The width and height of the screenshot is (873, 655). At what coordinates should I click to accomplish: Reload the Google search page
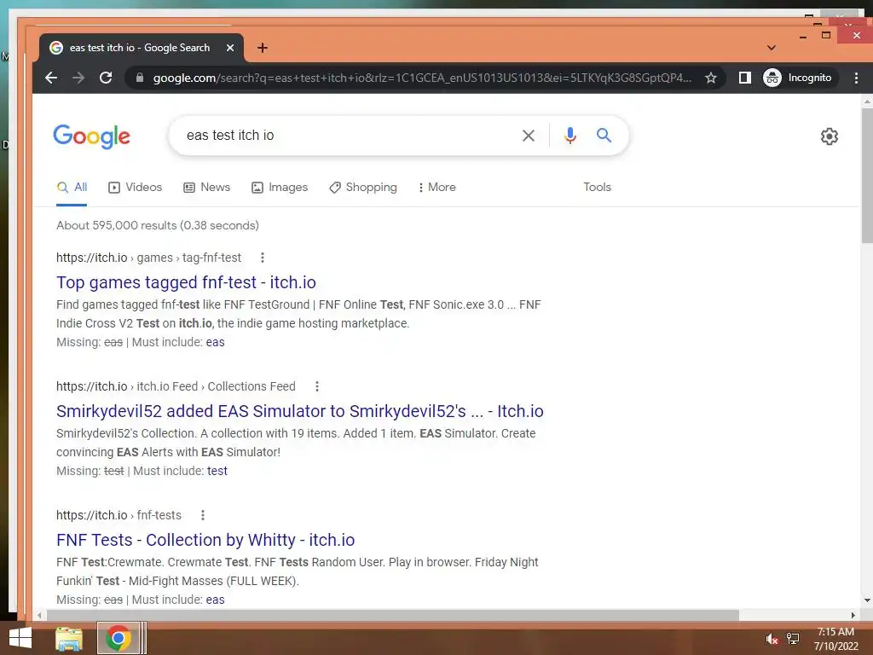(x=106, y=78)
